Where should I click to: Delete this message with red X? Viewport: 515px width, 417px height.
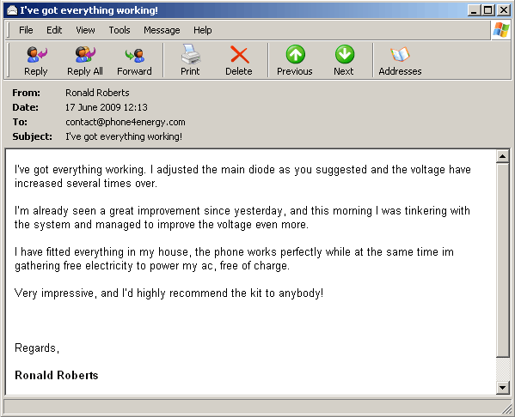click(239, 61)
